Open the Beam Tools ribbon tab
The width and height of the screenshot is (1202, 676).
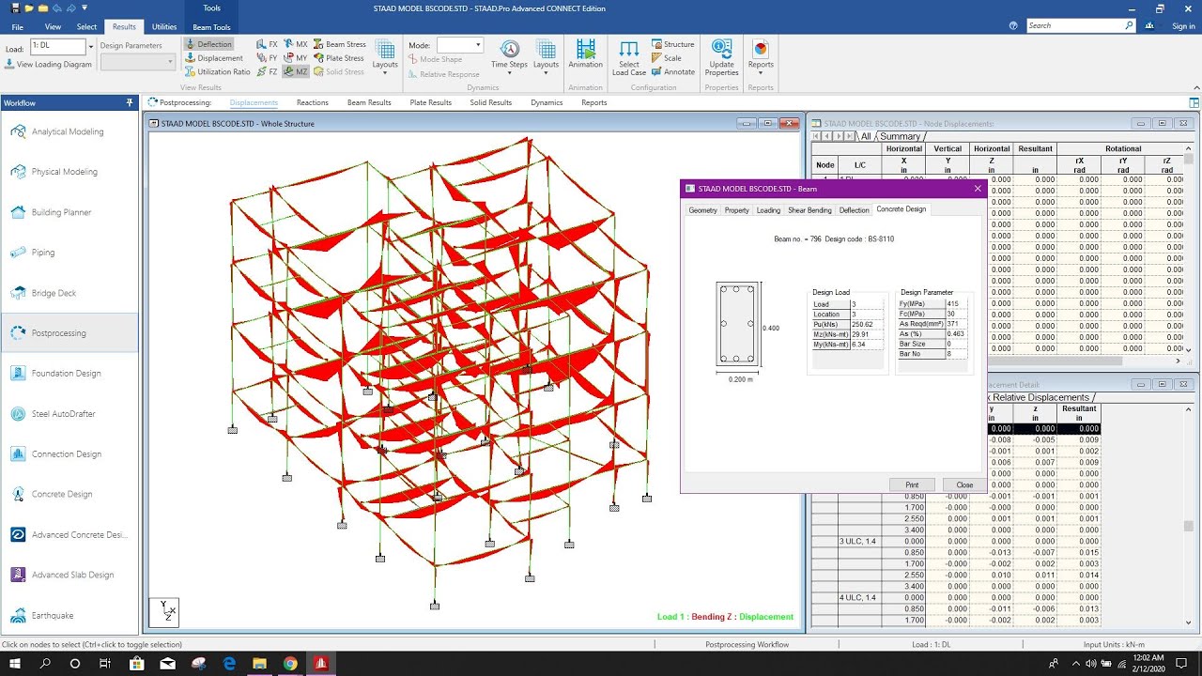(x=211, y=26)
